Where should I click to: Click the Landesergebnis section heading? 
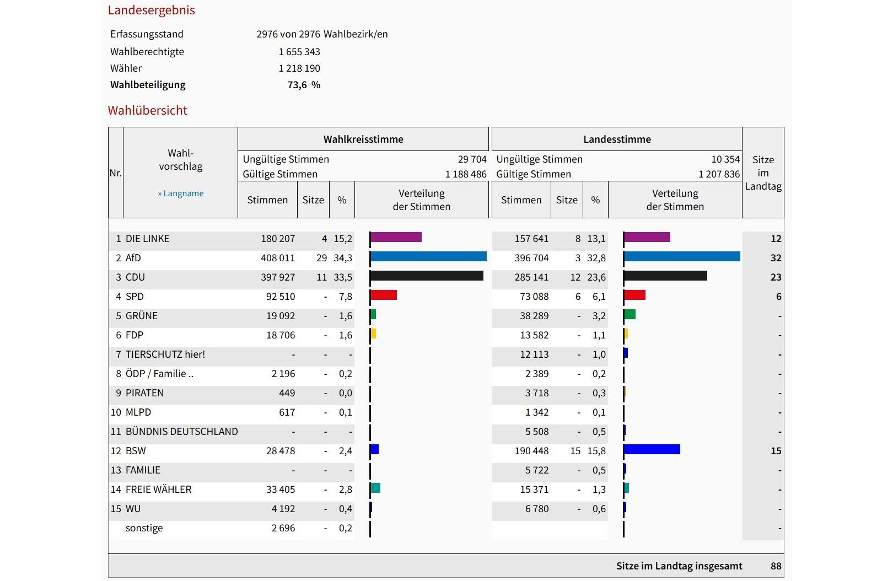coord(151,10)
